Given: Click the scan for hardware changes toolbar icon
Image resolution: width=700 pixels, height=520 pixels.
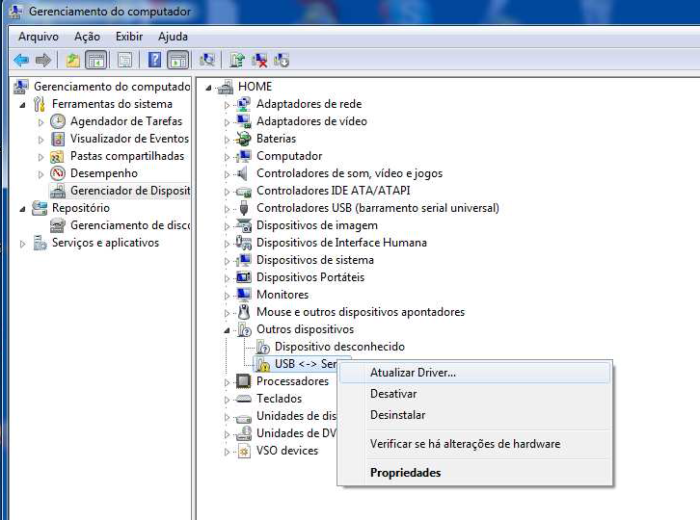Looking at the screenshot, I should click(206, 60).
